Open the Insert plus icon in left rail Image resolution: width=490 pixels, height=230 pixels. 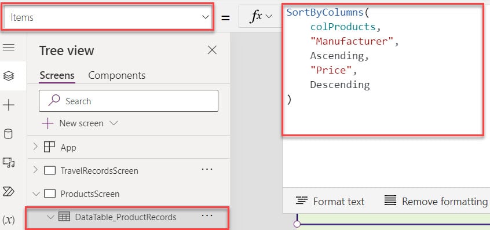9,105
